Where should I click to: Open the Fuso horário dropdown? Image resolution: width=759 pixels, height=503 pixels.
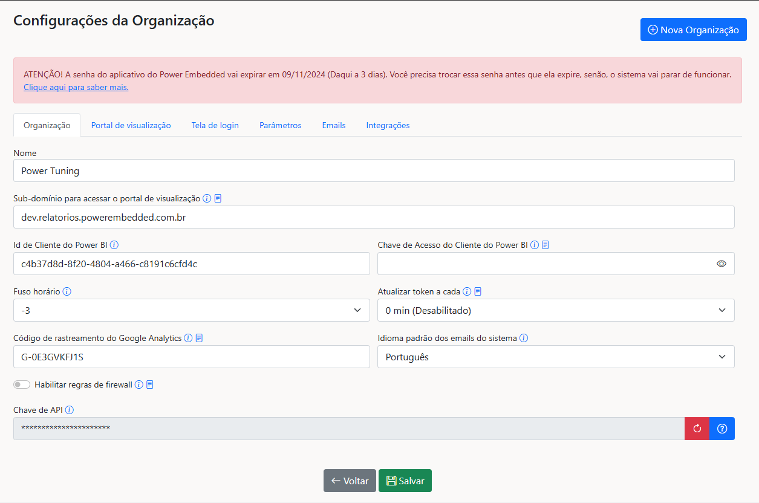[x=192, y=310]
